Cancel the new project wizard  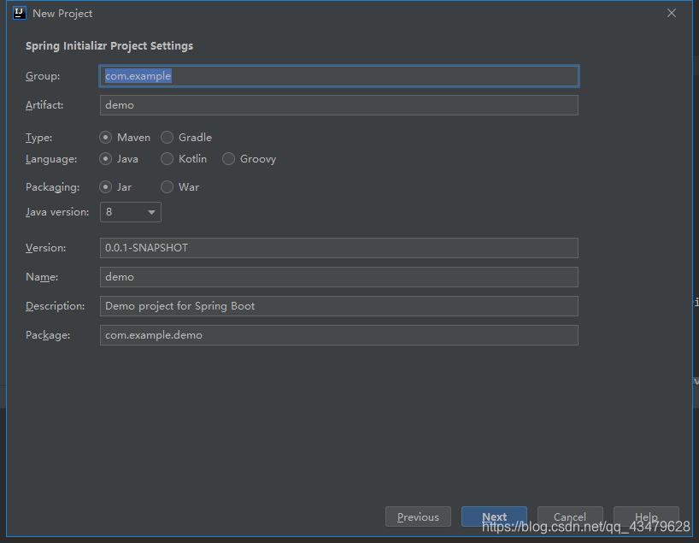coord(570,516)
